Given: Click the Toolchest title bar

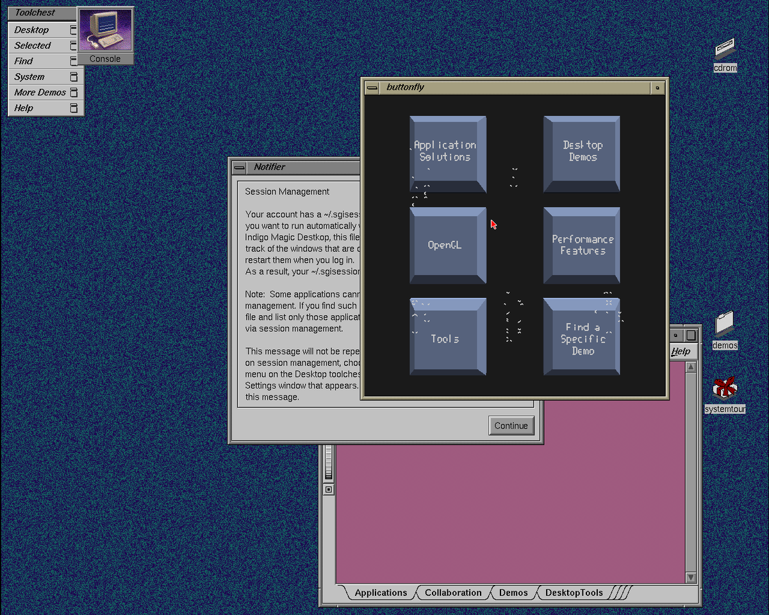Looking at the screenshot, I should [x=42, y=13].
